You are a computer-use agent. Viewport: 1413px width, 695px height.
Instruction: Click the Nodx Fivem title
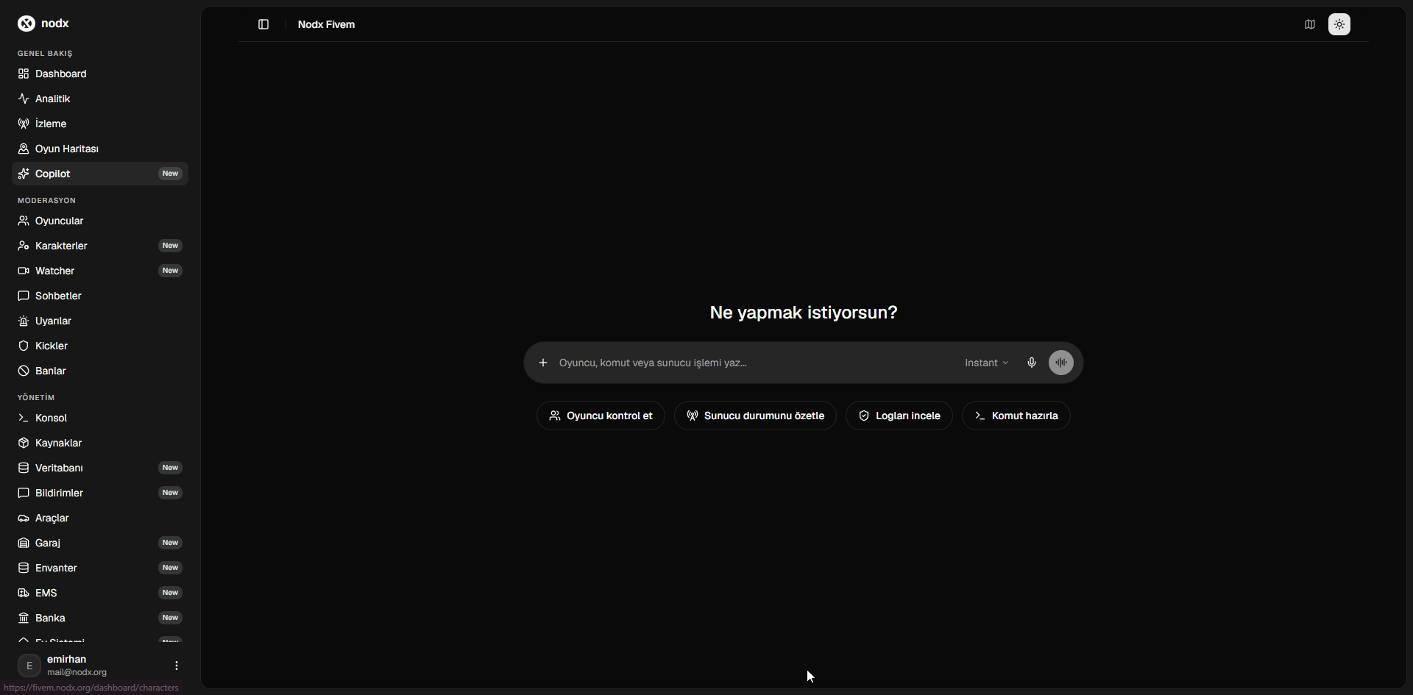tap(326, 24)
